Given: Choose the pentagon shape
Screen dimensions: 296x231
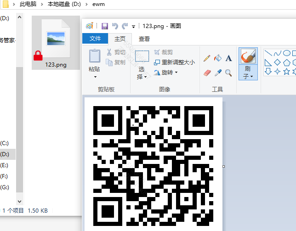Looking at the screenshot, I should (x=286, y=62).
